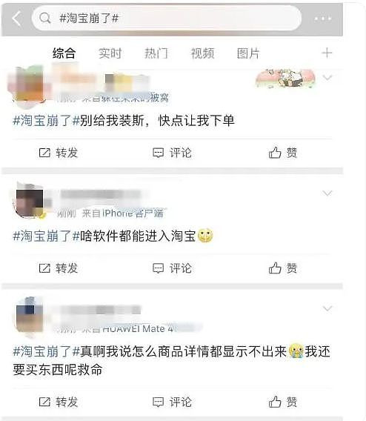Repost the third post about 商品详情
Image resolution: width=366 pixels, height=421 pixels.
coord(59,402)
